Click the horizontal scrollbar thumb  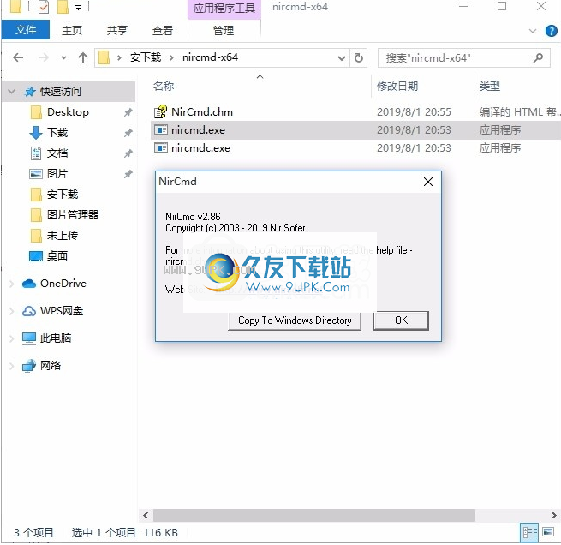(x=314, y=515)
